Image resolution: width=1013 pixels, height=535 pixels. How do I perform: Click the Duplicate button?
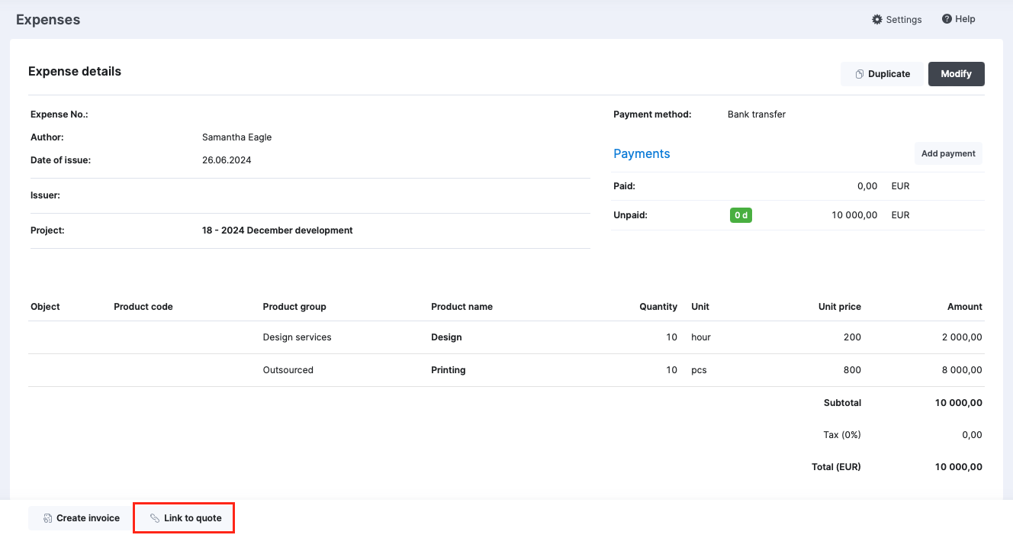(x=882, y=74)
